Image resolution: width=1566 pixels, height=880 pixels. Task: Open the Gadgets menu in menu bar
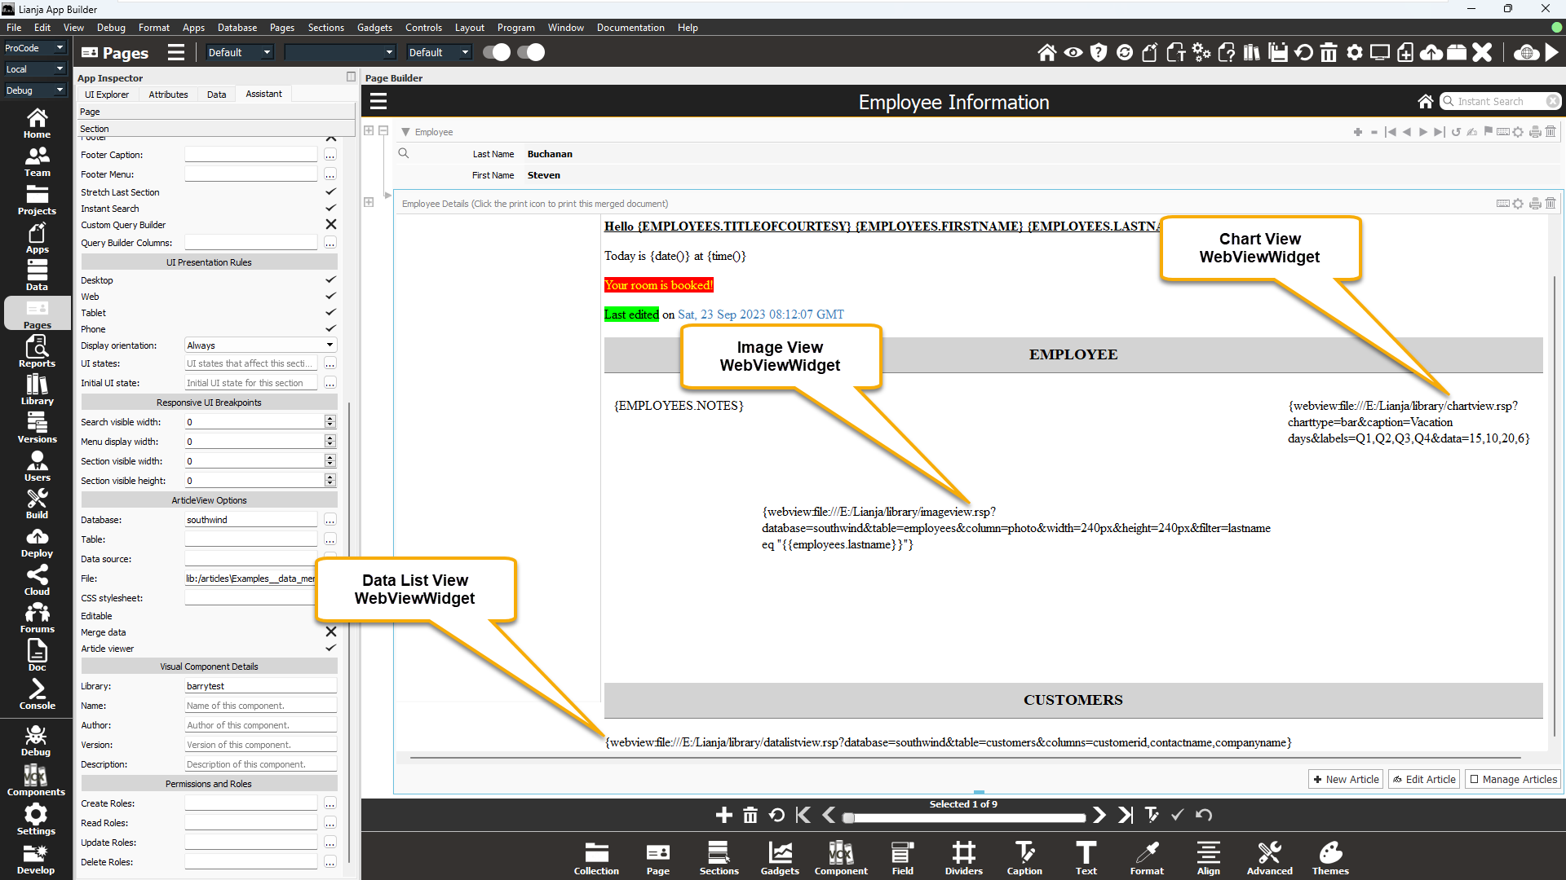click(374, 28)
